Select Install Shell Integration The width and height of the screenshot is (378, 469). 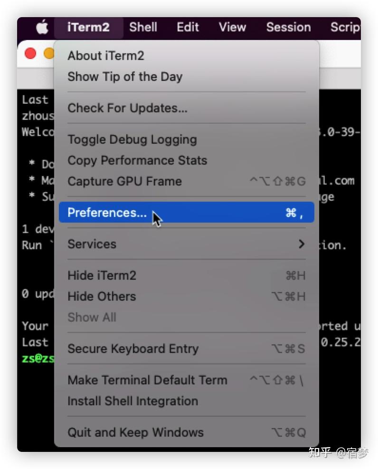click(187, 401)
